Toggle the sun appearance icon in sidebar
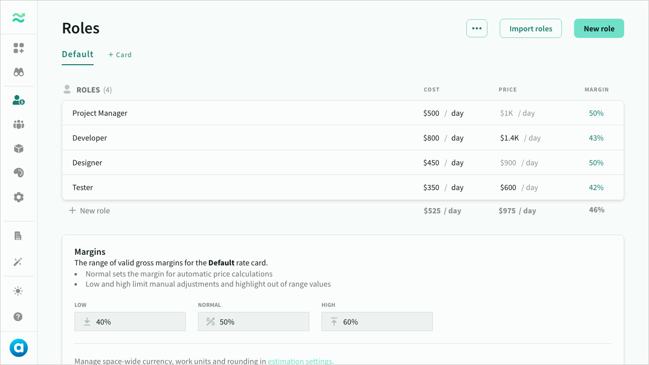The height and width of the screenshot is (365, 649). pyautogui.click(x=18, y=291)
